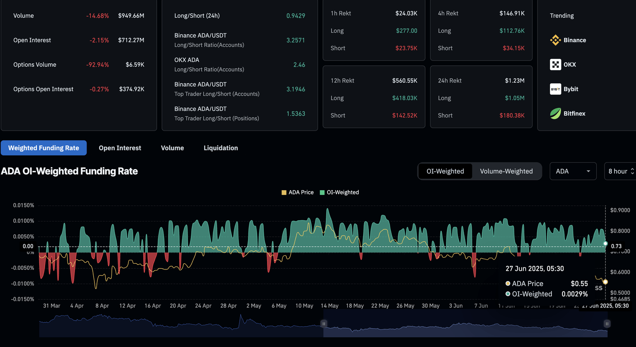Click the OKX logo icon
This screenshot has height=347, width=636.
[555, 65]
